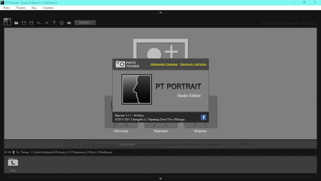Zoom in with the plus icon
Viewport: 321px width, 181px height.
(247, 144)
